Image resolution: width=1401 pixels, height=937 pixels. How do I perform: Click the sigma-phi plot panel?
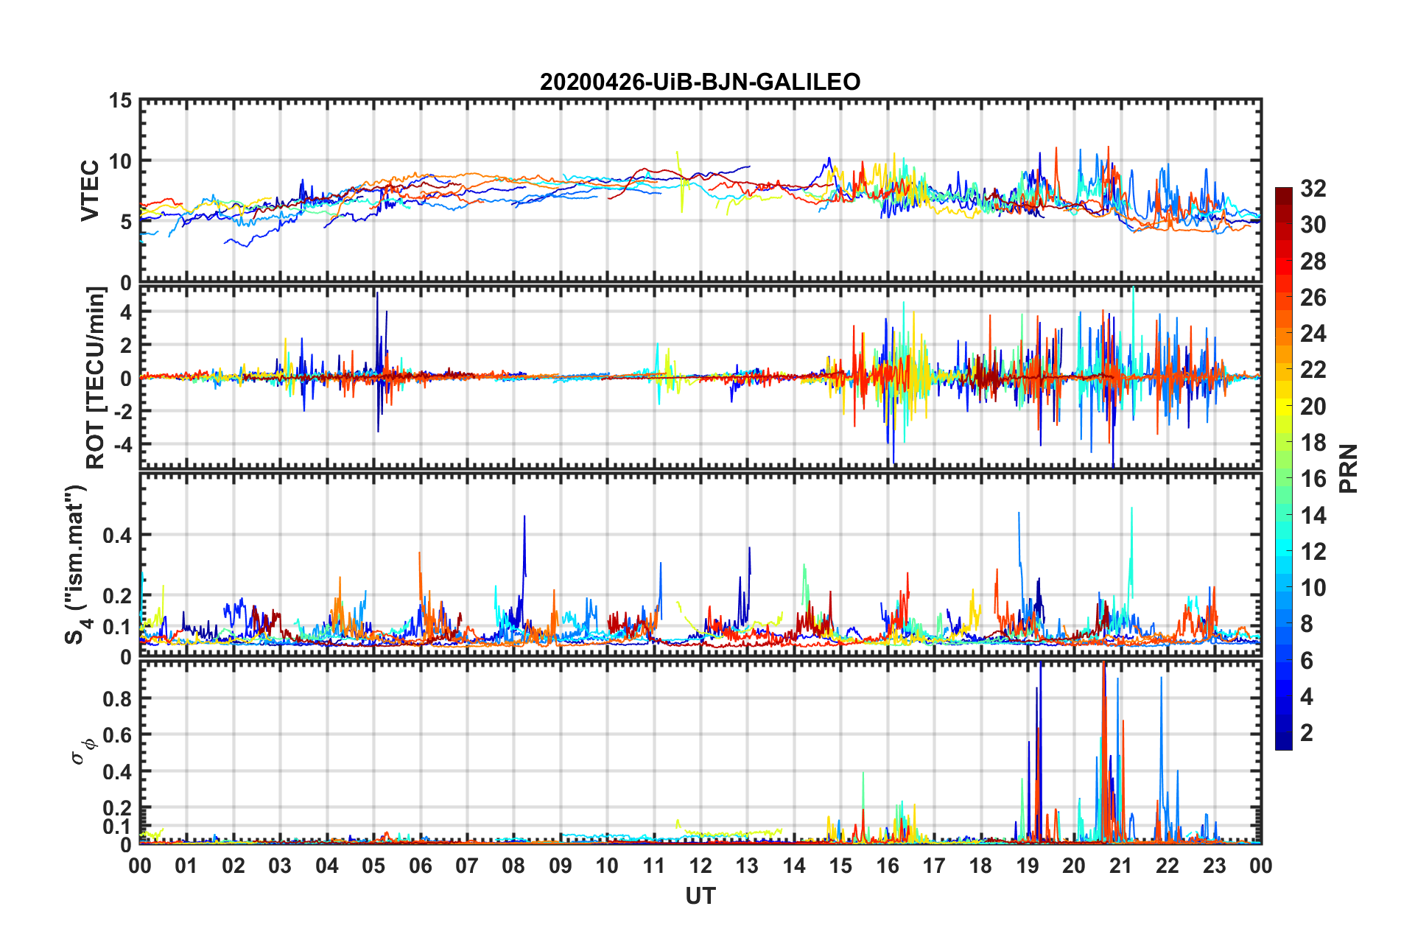pyautogui.click(x=700, y=752)
